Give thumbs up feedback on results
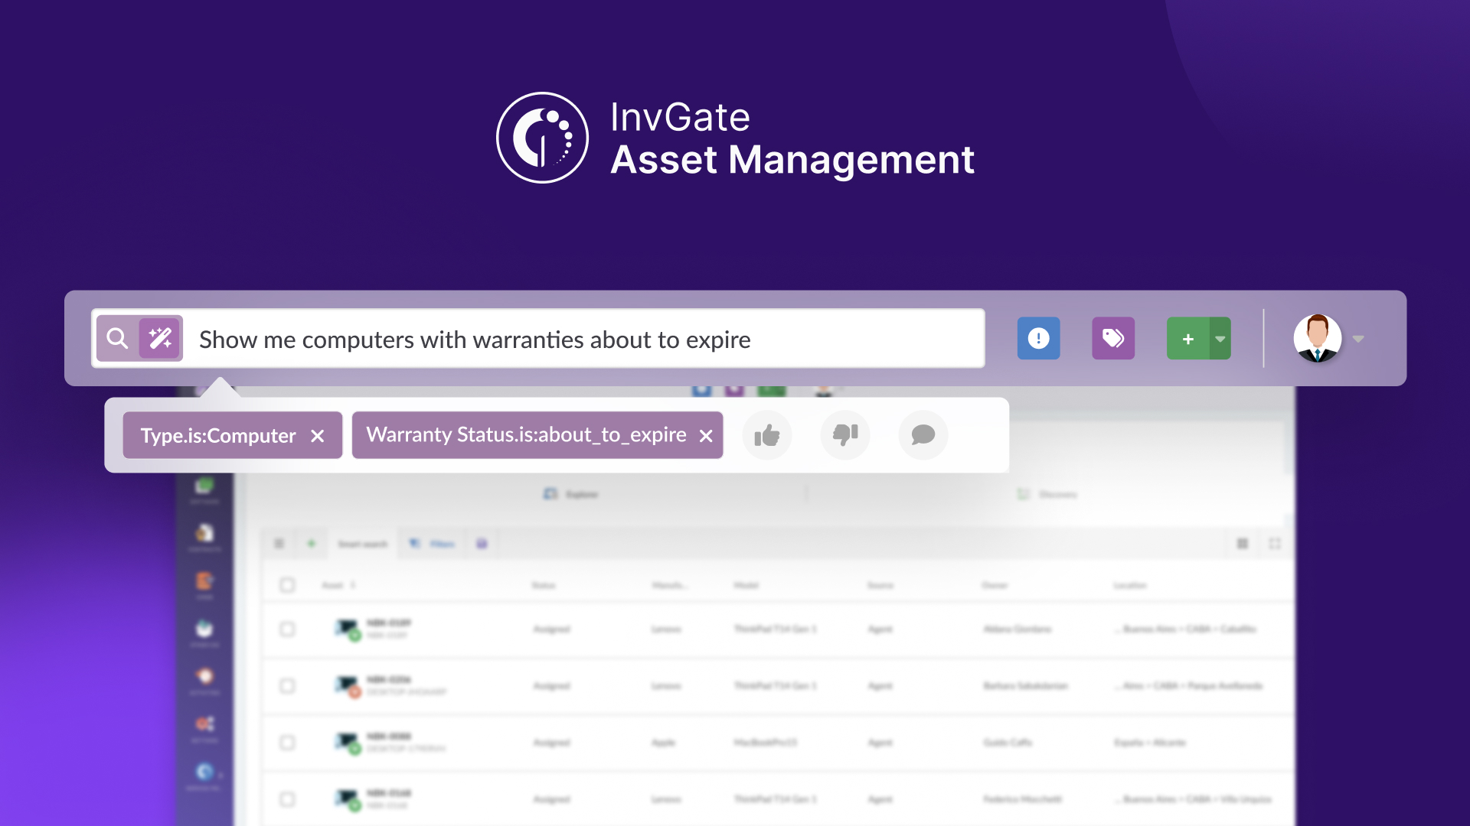1470x826 pixels. 767,435
